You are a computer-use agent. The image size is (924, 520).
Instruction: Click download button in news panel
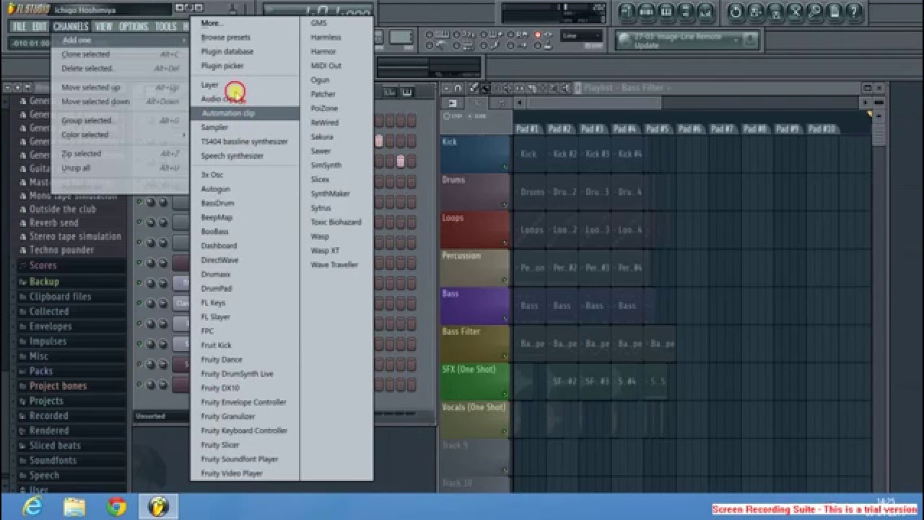click(751, 40)
